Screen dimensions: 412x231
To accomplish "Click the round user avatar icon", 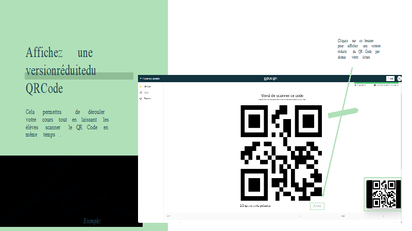I will tap(400, 79).
